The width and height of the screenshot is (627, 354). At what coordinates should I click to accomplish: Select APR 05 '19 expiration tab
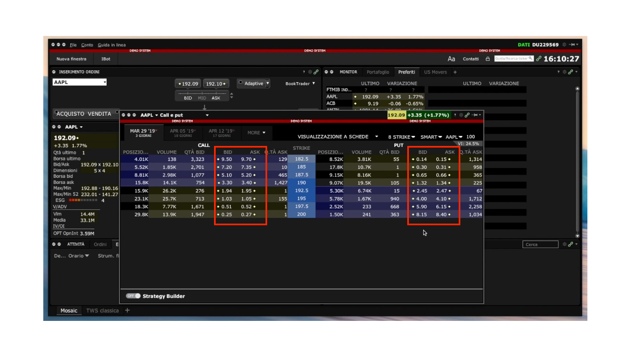[183, 133]
